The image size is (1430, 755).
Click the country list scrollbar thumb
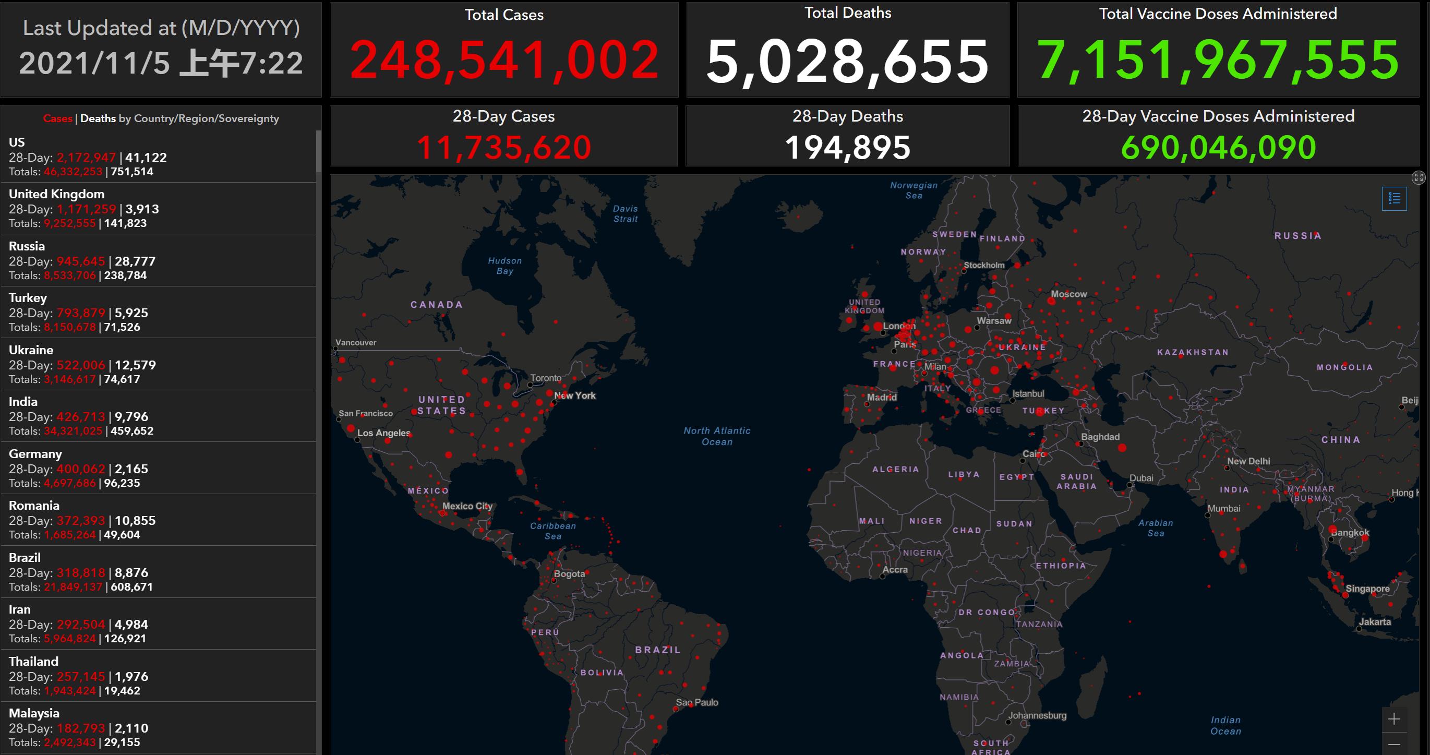[x=319, y=151]
